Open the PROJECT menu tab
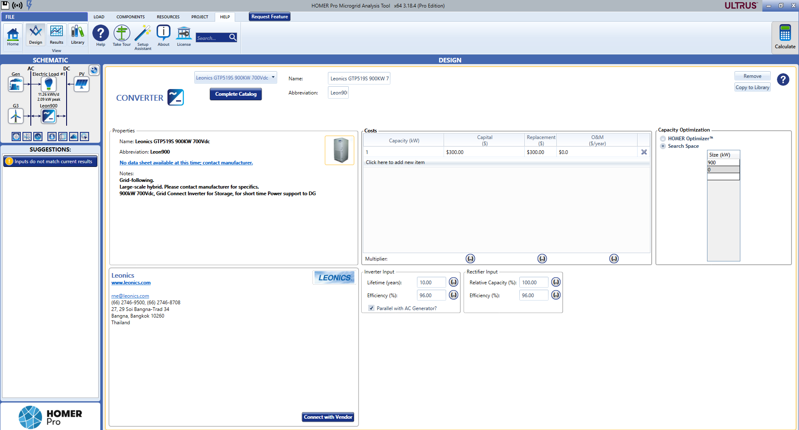Viewport: 799px width, 430px height. point(200,17)
